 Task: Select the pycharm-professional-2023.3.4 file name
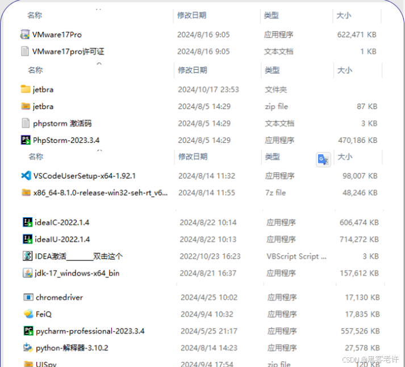pos(90,331)
